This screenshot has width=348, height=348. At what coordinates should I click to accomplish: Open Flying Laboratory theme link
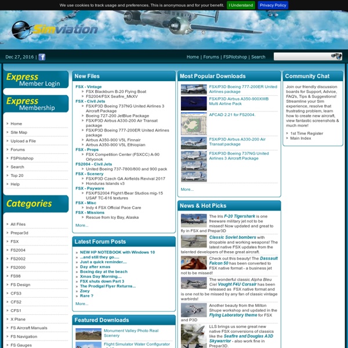[233, 315]
